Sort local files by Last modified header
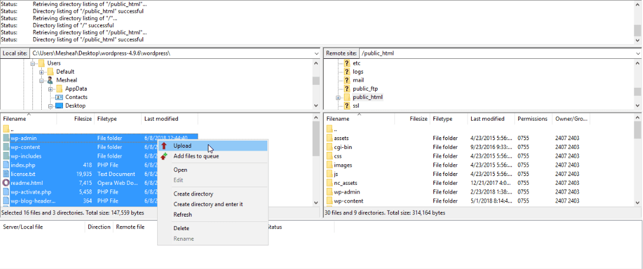The height and width of the screenshot is (269, 643). [x=170, y=119]
